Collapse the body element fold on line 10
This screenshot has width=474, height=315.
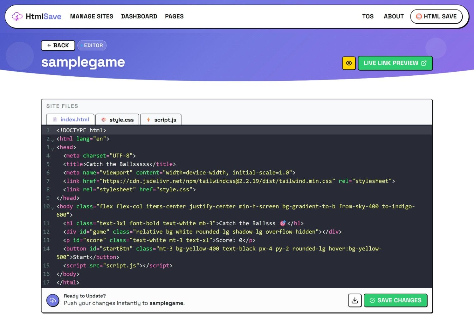pyautogui.click(x=52, y=208)
